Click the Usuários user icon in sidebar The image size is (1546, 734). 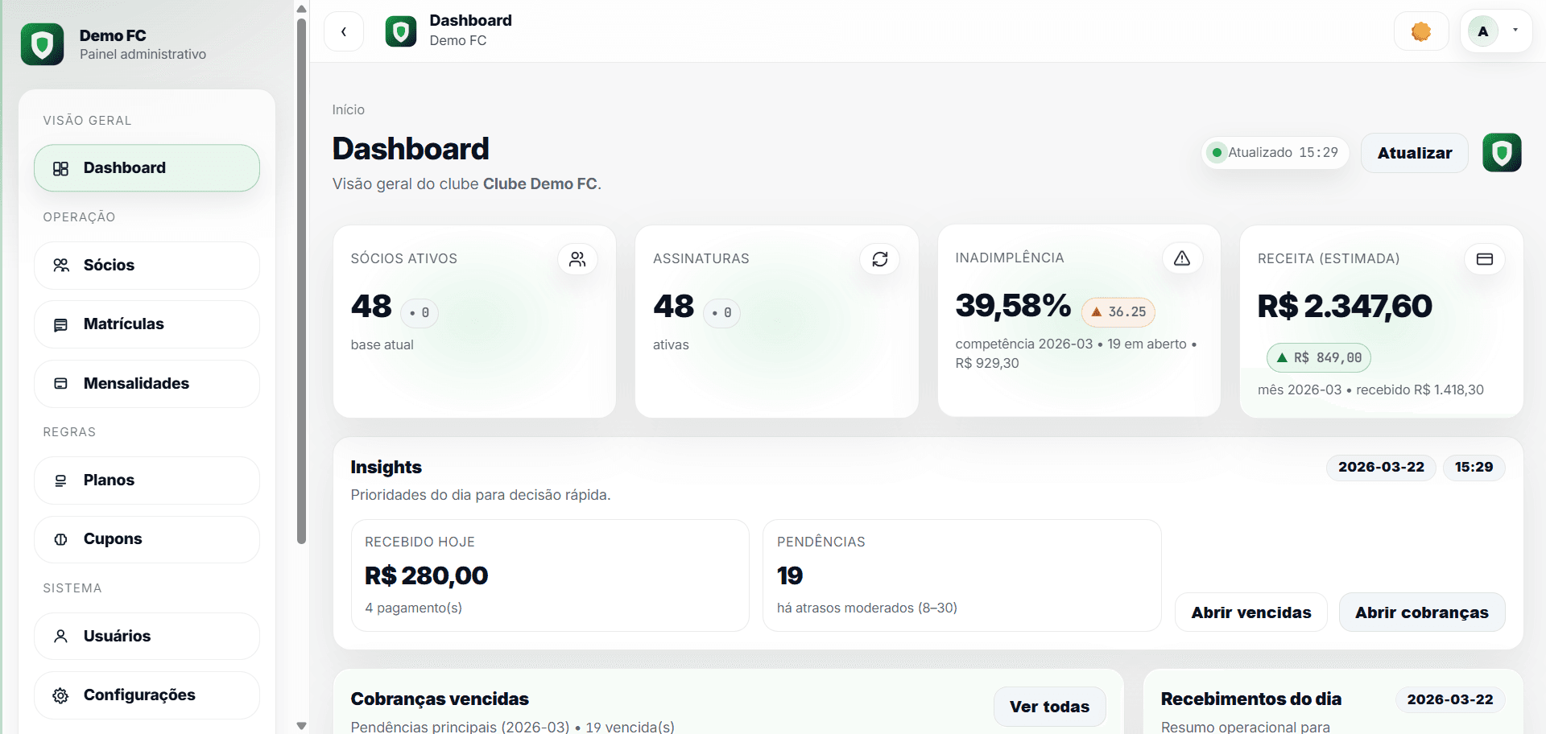[60, 636]
